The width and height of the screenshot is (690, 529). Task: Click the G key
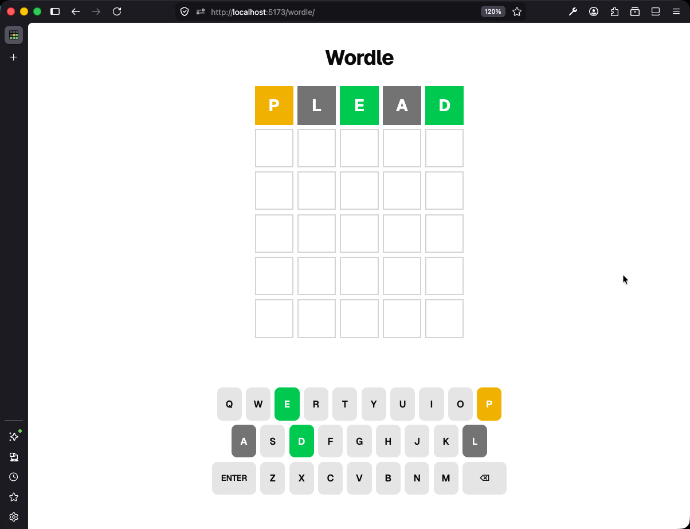click(359, 441)
